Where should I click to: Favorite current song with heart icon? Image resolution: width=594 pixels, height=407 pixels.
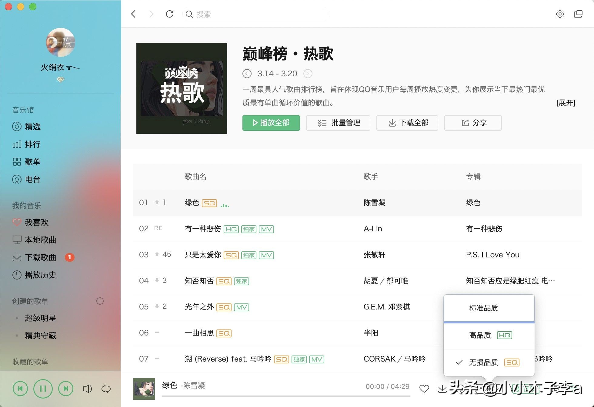pyautogui.click(x=424, y=388)
